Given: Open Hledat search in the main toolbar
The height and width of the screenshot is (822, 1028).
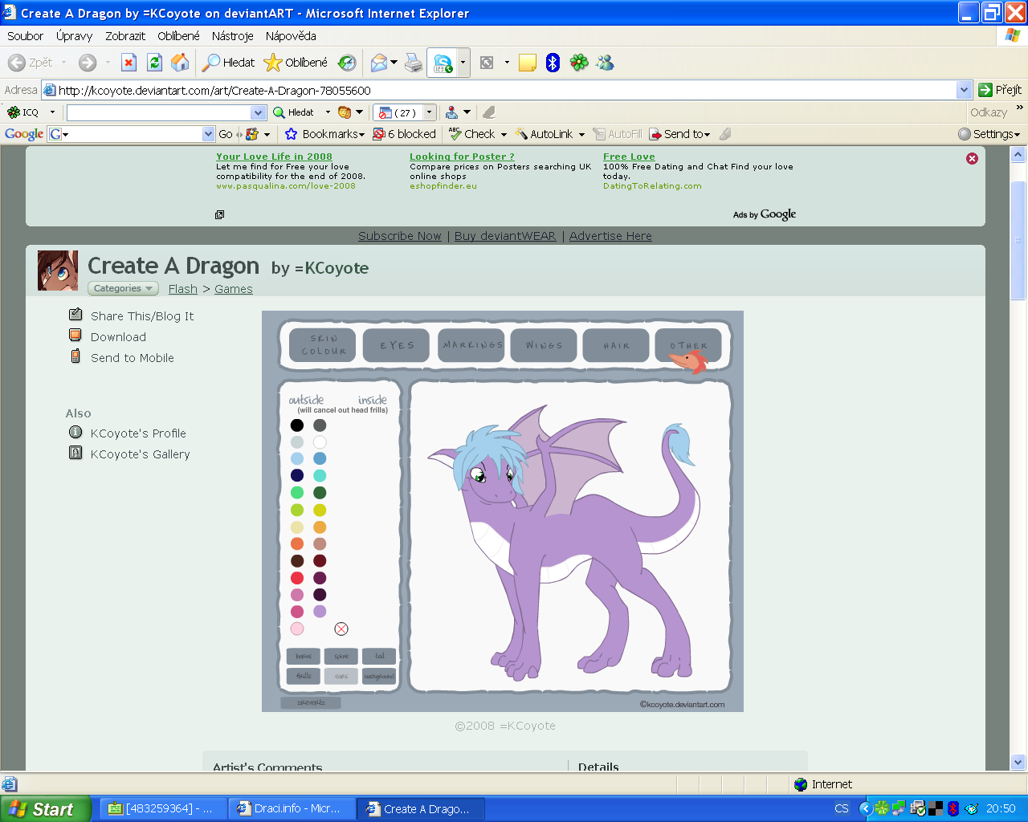Looking at the screenshot, I should pos(228,63).
